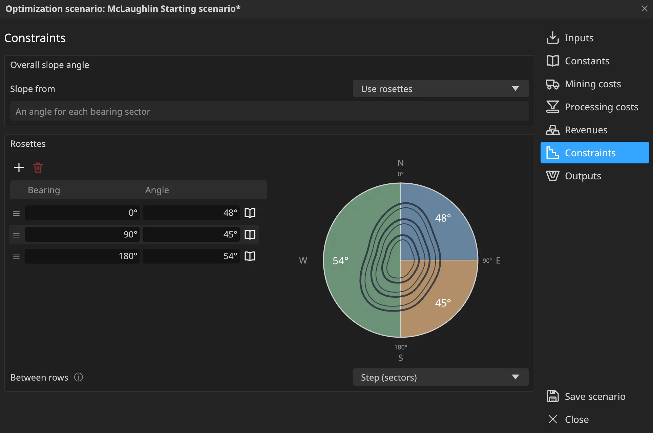Open constants book for 180° bearing row
This screenshot has width=653, height=433.
(x=250, y=256)
